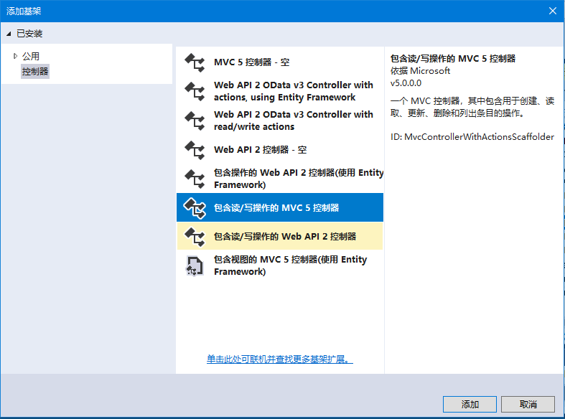Click the Web API 2 控制器 - 空 icon
The width and height of the screenshot is (565, 419).
pyautogui.click(x=195, y=150)
